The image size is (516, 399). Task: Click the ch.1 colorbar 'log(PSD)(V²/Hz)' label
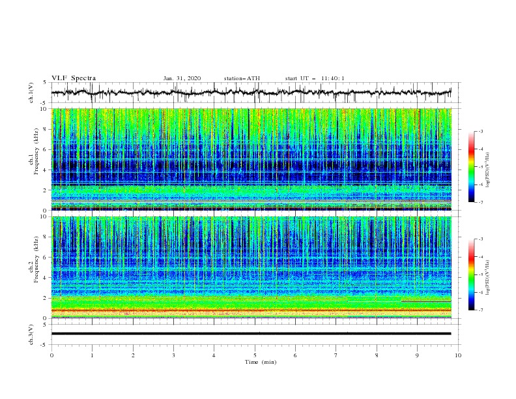pyautogui.click(x=487, y=170)
